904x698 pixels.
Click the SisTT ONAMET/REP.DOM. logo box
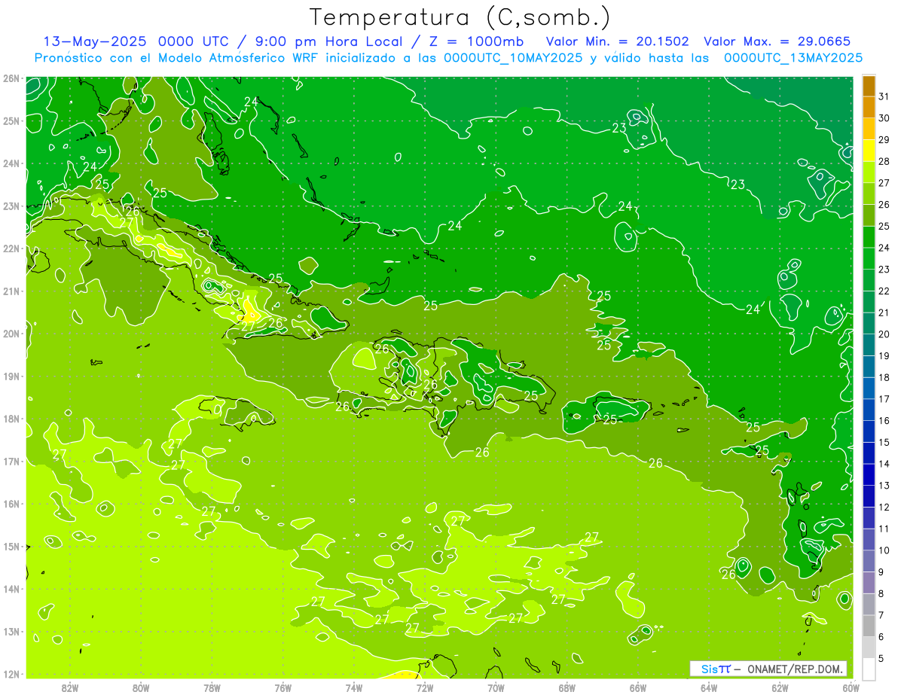(768, 669)
